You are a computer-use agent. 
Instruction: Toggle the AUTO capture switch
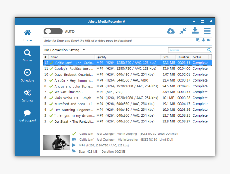pos(53,31)
